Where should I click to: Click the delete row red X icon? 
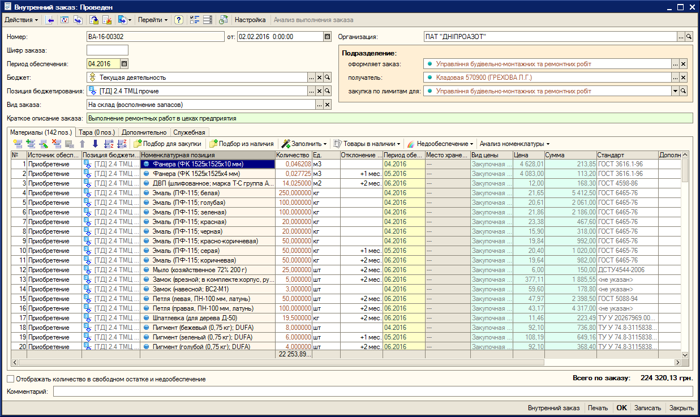[57, 144]
